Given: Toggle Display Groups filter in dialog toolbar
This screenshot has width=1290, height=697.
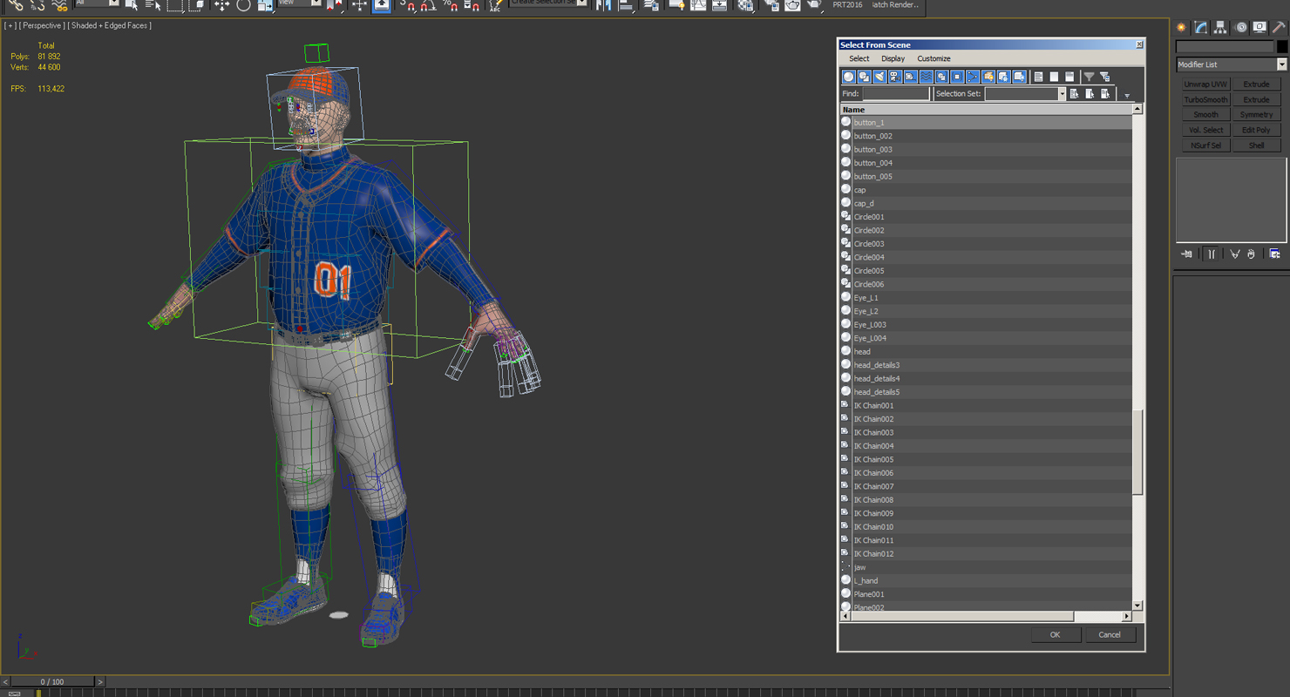Looking at the screenshot, I should click(941, 77).
